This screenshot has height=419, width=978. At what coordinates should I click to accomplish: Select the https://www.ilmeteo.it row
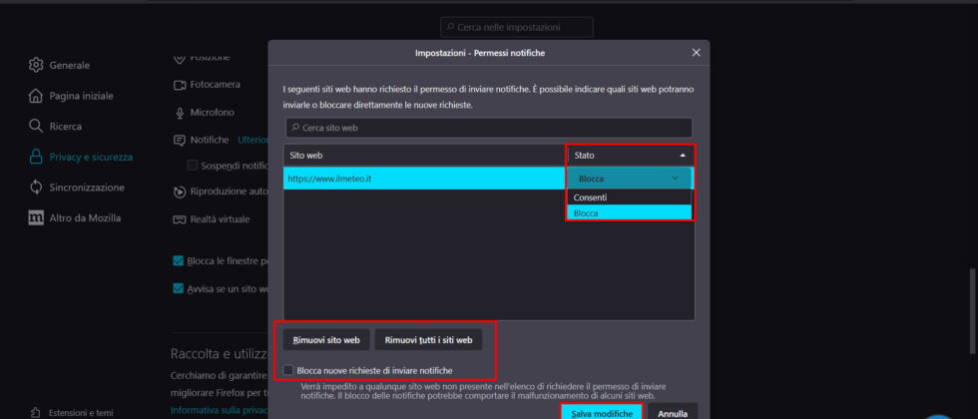tap(425, 179)
